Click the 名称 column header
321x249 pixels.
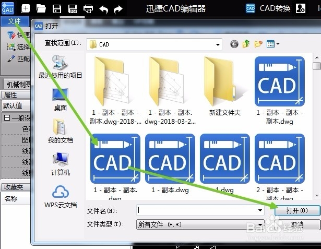pyautogui.click(x=16, y=198)
